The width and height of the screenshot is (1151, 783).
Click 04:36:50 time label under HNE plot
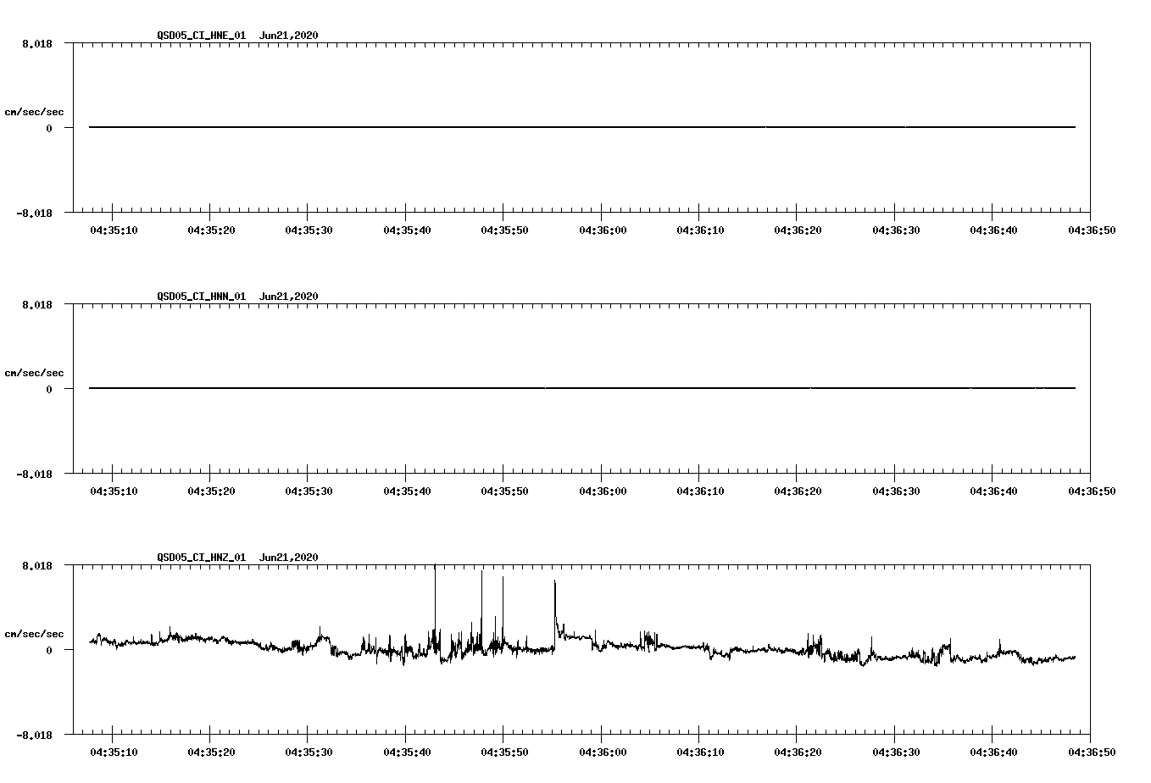pos(1091,230)
